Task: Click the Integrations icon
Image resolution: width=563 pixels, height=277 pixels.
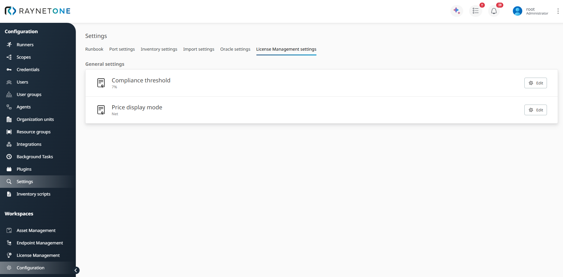Action: (9, 144)
